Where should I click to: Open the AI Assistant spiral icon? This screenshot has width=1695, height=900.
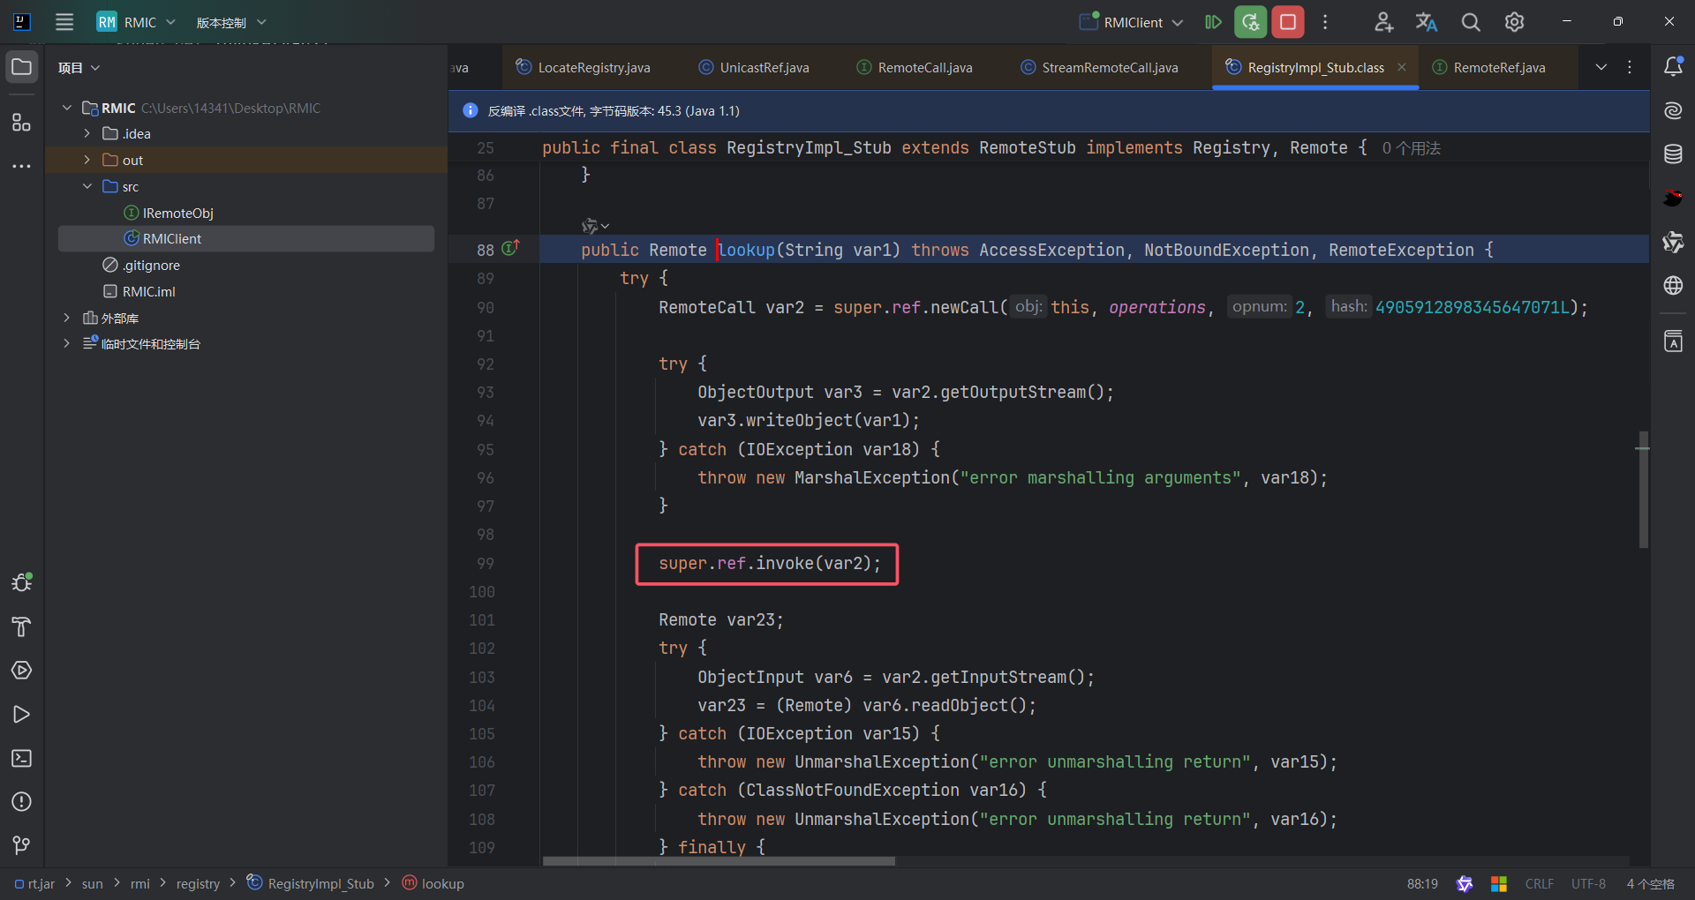tap(1673, 110)
